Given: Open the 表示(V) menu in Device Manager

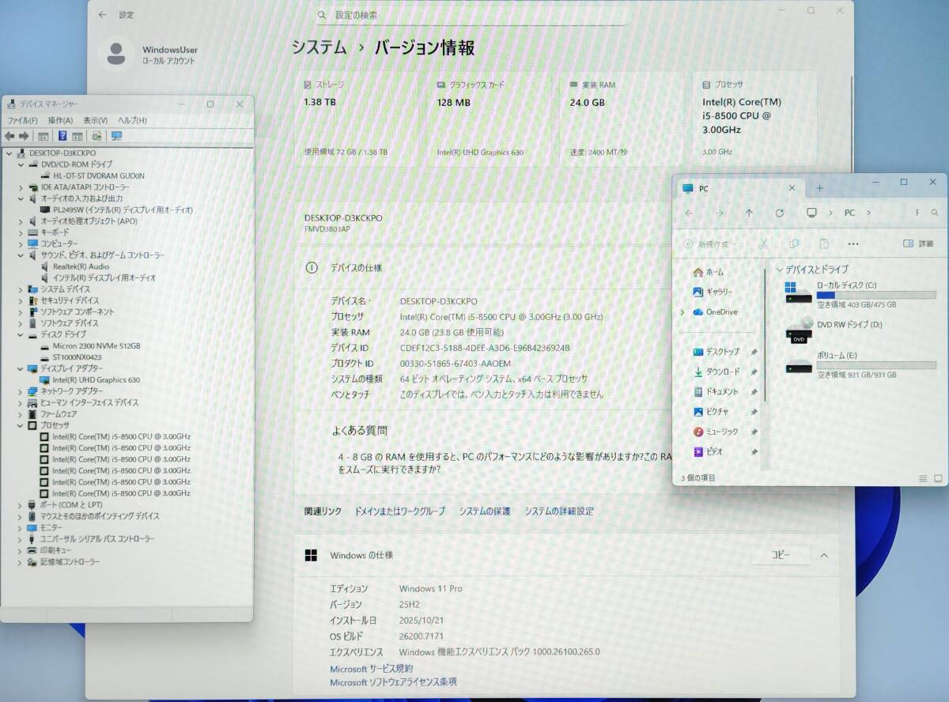Looking at the screenshot, I should (95, 120).
